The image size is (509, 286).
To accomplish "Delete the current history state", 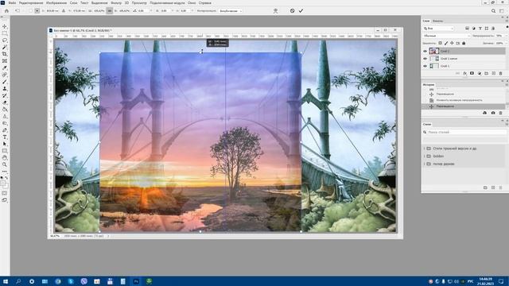I will point(500,113).
